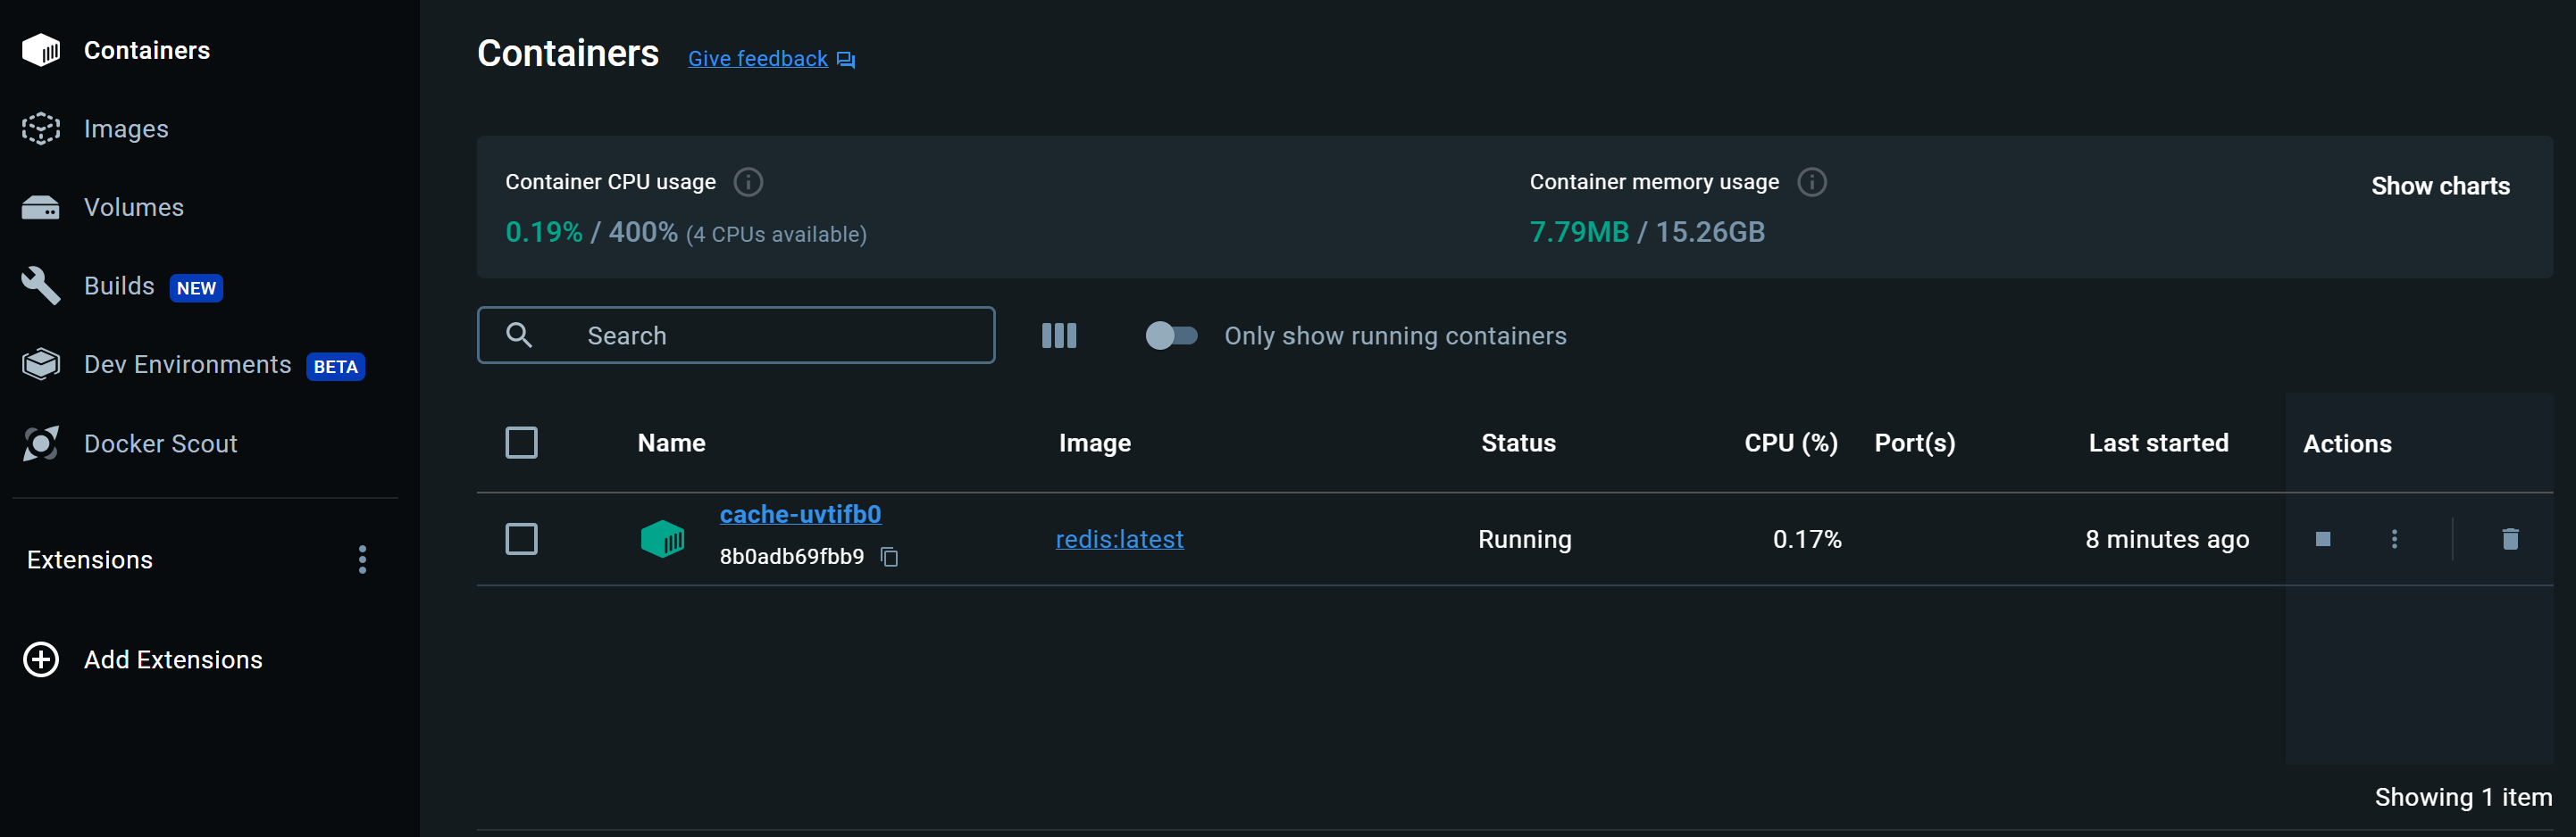Open Docker Scout
Image resolution: width=2576 pixels, height=837 pixels.
click(161, 443)
